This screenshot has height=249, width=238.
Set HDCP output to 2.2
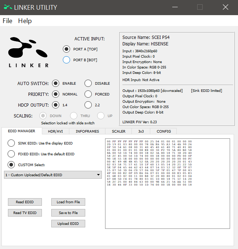[x=88, y=105]
